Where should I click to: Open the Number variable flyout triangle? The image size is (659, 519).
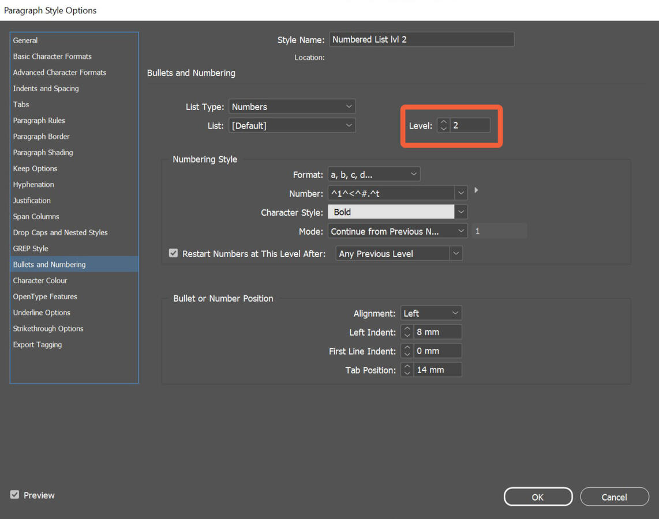476,190
